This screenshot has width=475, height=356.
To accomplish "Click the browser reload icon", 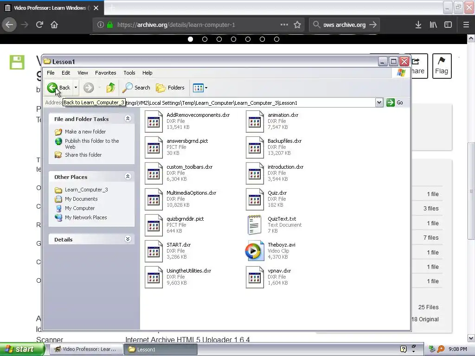I will tap(39, 25).
